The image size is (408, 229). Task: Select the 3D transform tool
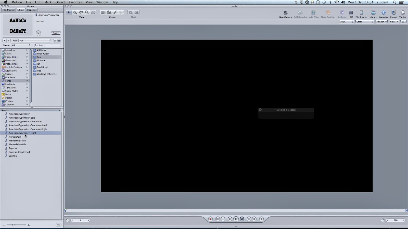[75, 12]
